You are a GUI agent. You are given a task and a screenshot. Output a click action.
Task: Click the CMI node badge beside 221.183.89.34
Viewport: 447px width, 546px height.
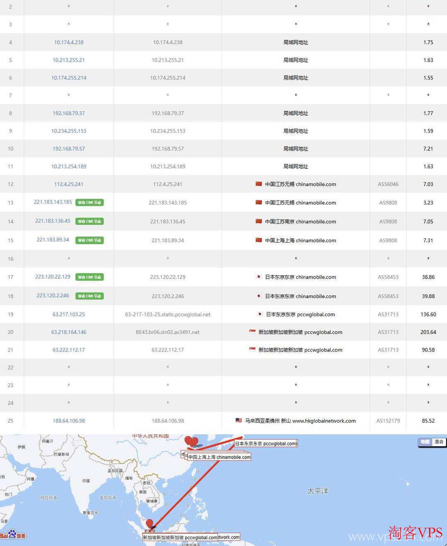(89, 240)
